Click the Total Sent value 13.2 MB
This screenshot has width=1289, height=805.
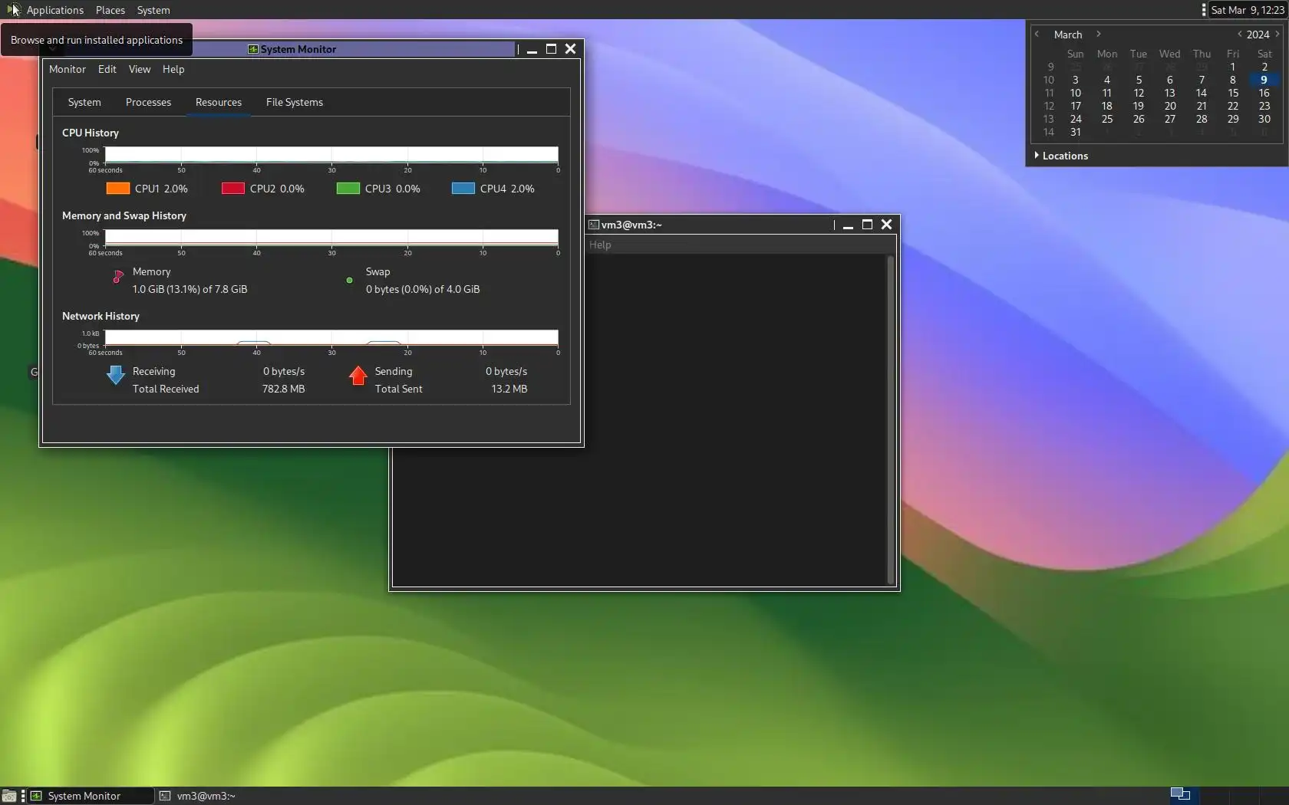click(509, 389)
